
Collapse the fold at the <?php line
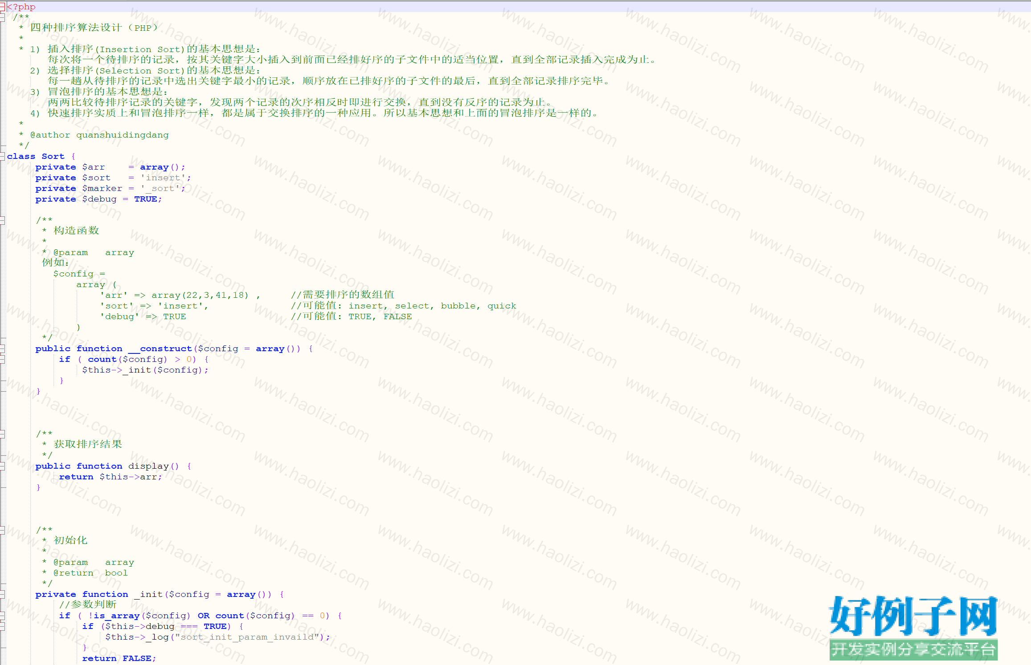pyautogui.click(x=2, y=7)
